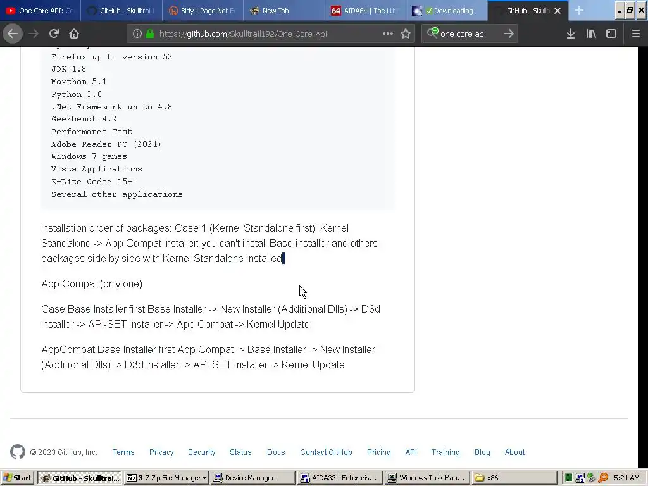Run the 'one core api' search
This screenshot has width=648, height=486.
pyautogui.click(x=509, y=34)
